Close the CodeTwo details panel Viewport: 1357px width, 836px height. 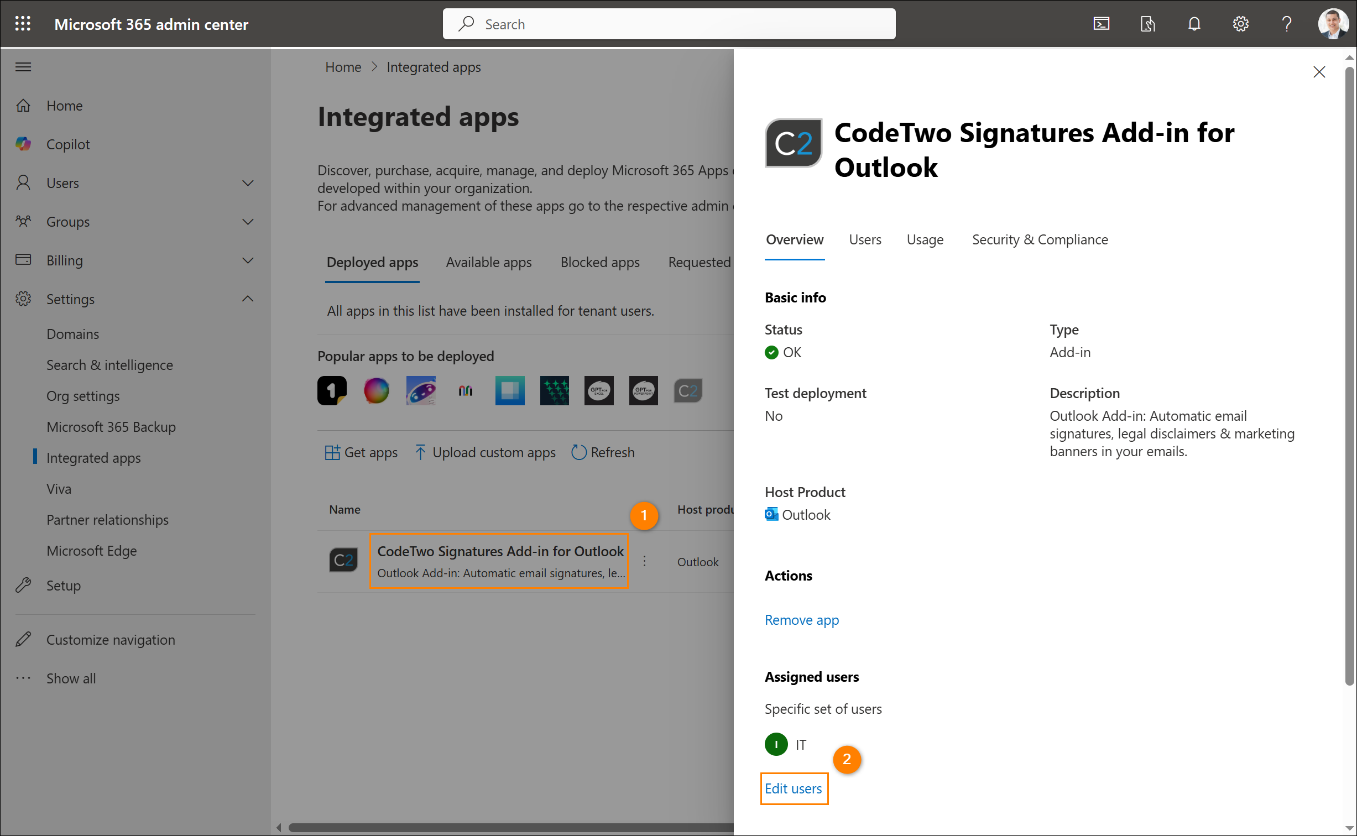pos(1319,72)
